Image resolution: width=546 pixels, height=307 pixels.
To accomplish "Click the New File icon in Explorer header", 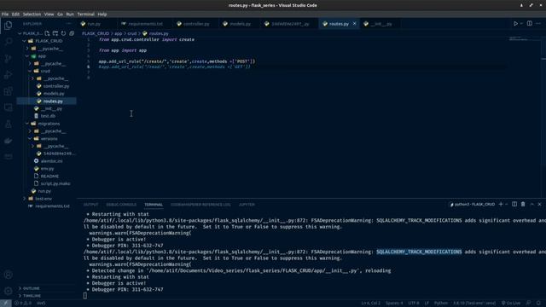I will pyautogui.click(x=47, y=33).
